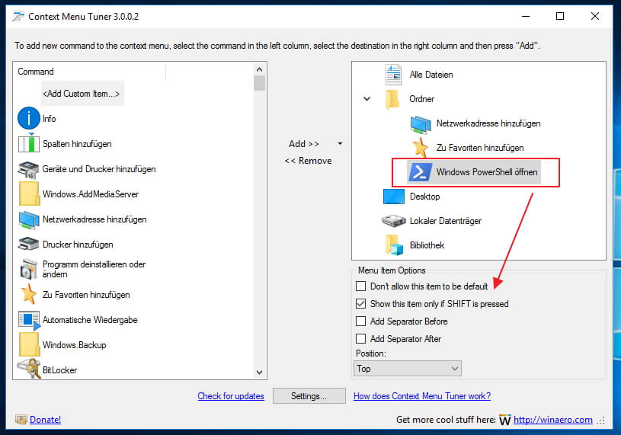The width and height of the screenshot is (621, 435).
Task: Click the scroll up arrow of Command list
Action: 259,69
